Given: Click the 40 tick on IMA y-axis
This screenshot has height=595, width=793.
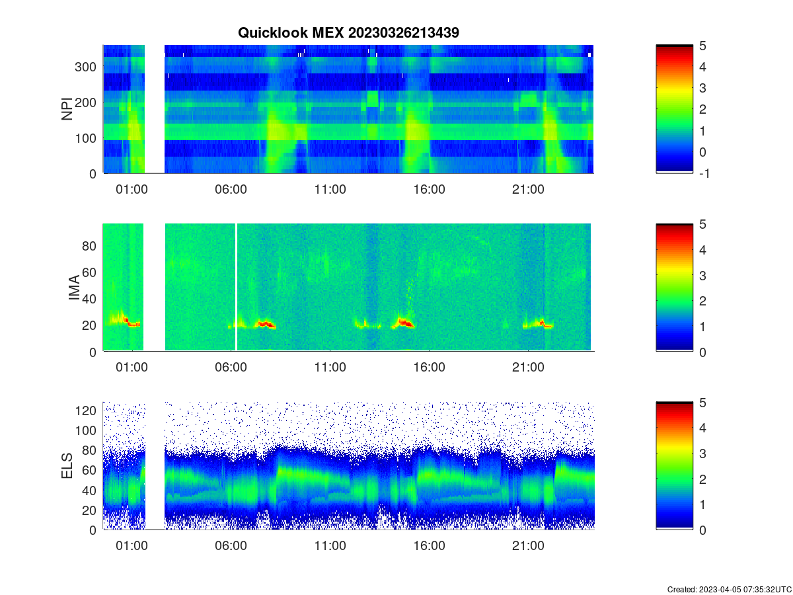Looking at the screenshot, I should (91, 299).
